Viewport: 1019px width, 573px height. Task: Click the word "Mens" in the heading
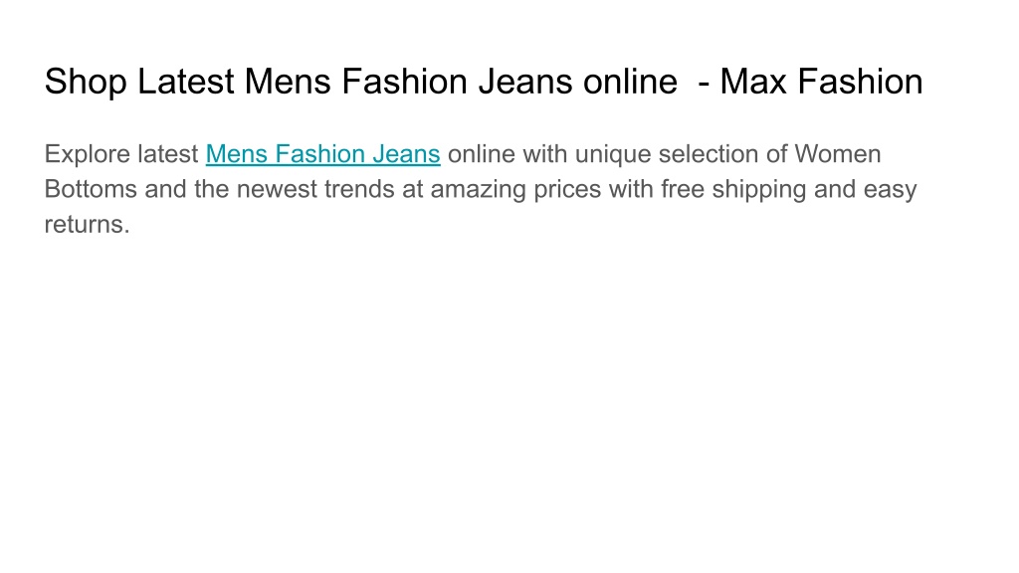click(288, 82)
